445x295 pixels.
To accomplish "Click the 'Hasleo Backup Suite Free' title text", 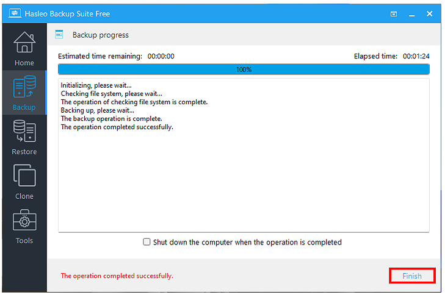I will click(67, 13).
